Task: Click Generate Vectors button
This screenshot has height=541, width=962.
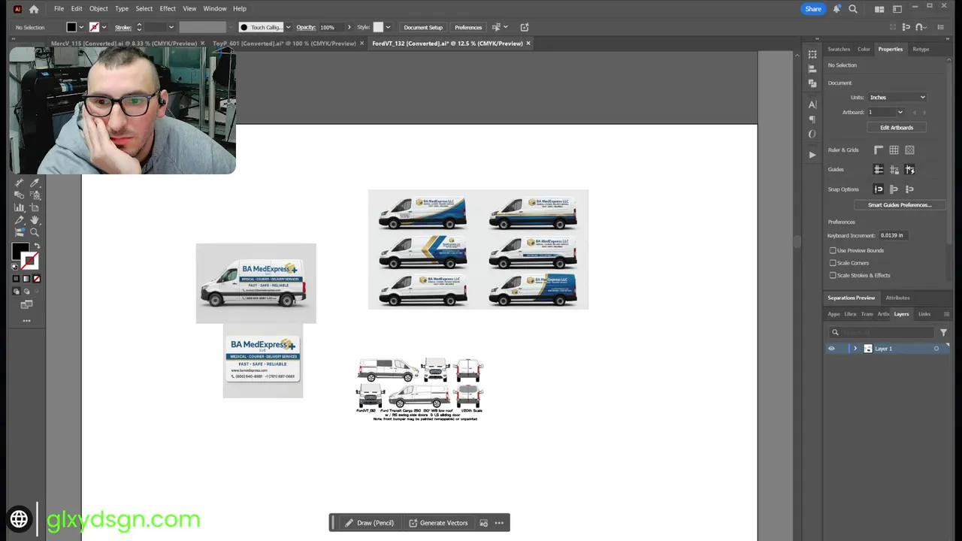Action: coord(438,523)
